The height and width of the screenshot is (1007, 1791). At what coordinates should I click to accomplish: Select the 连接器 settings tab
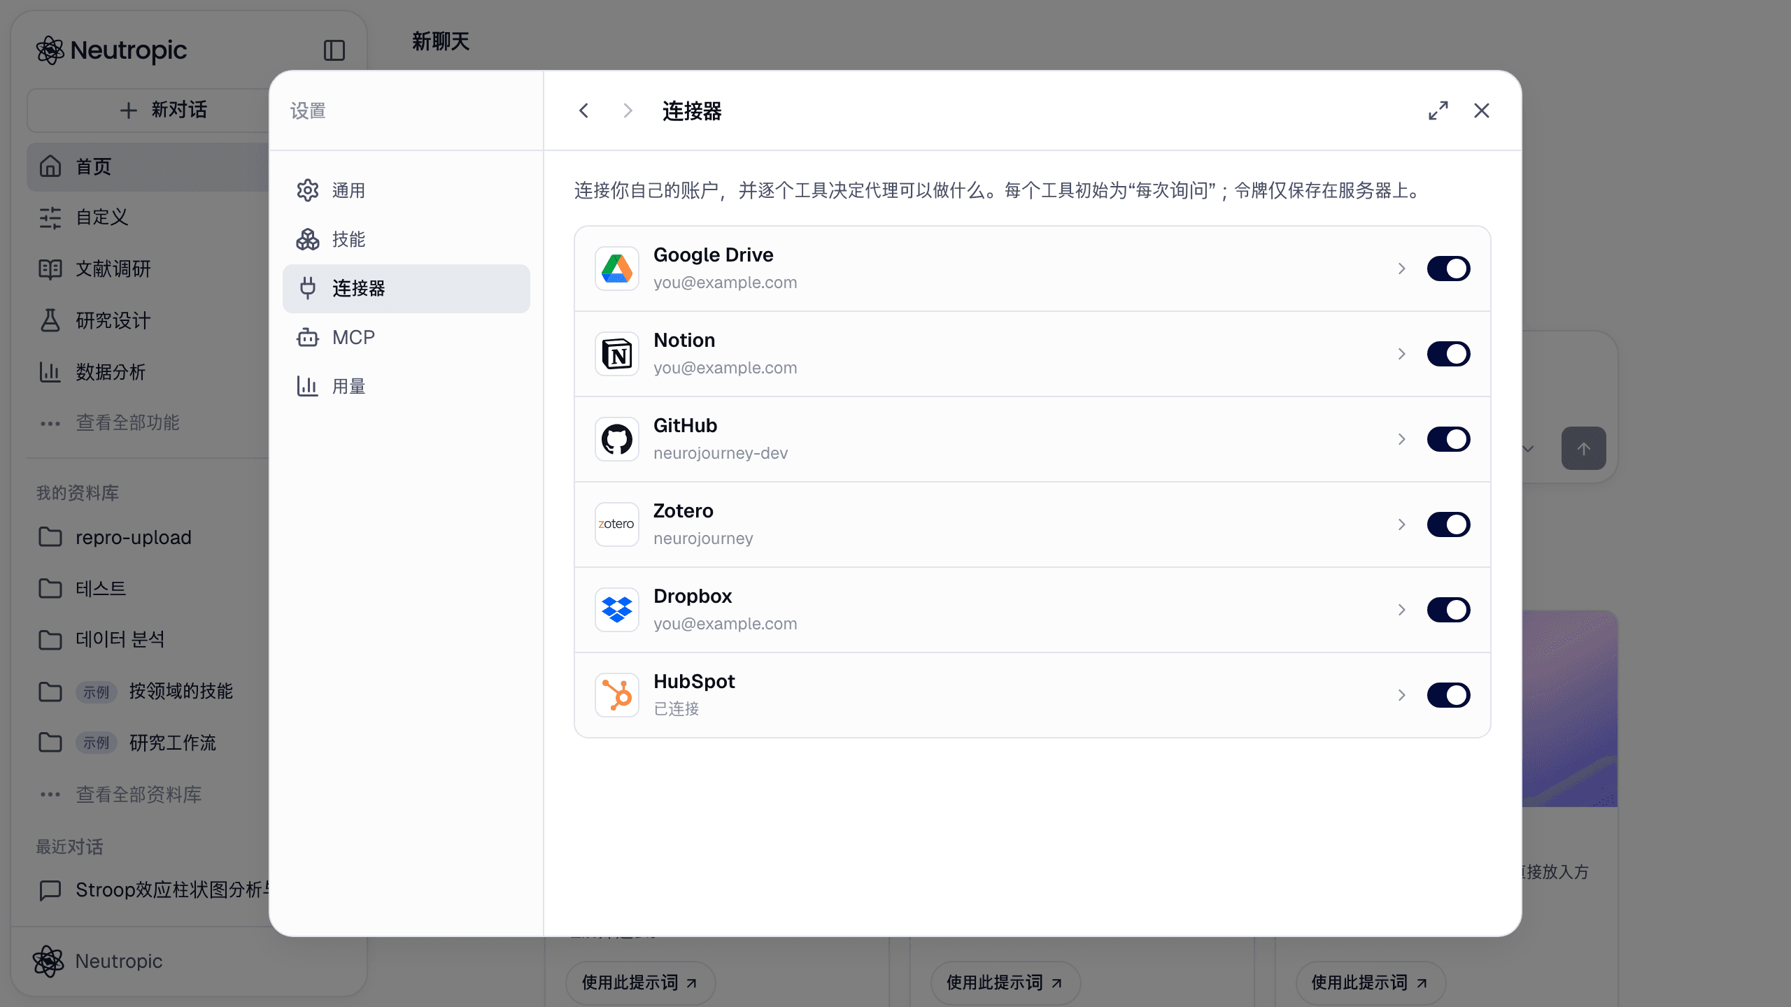coord(406,288)
